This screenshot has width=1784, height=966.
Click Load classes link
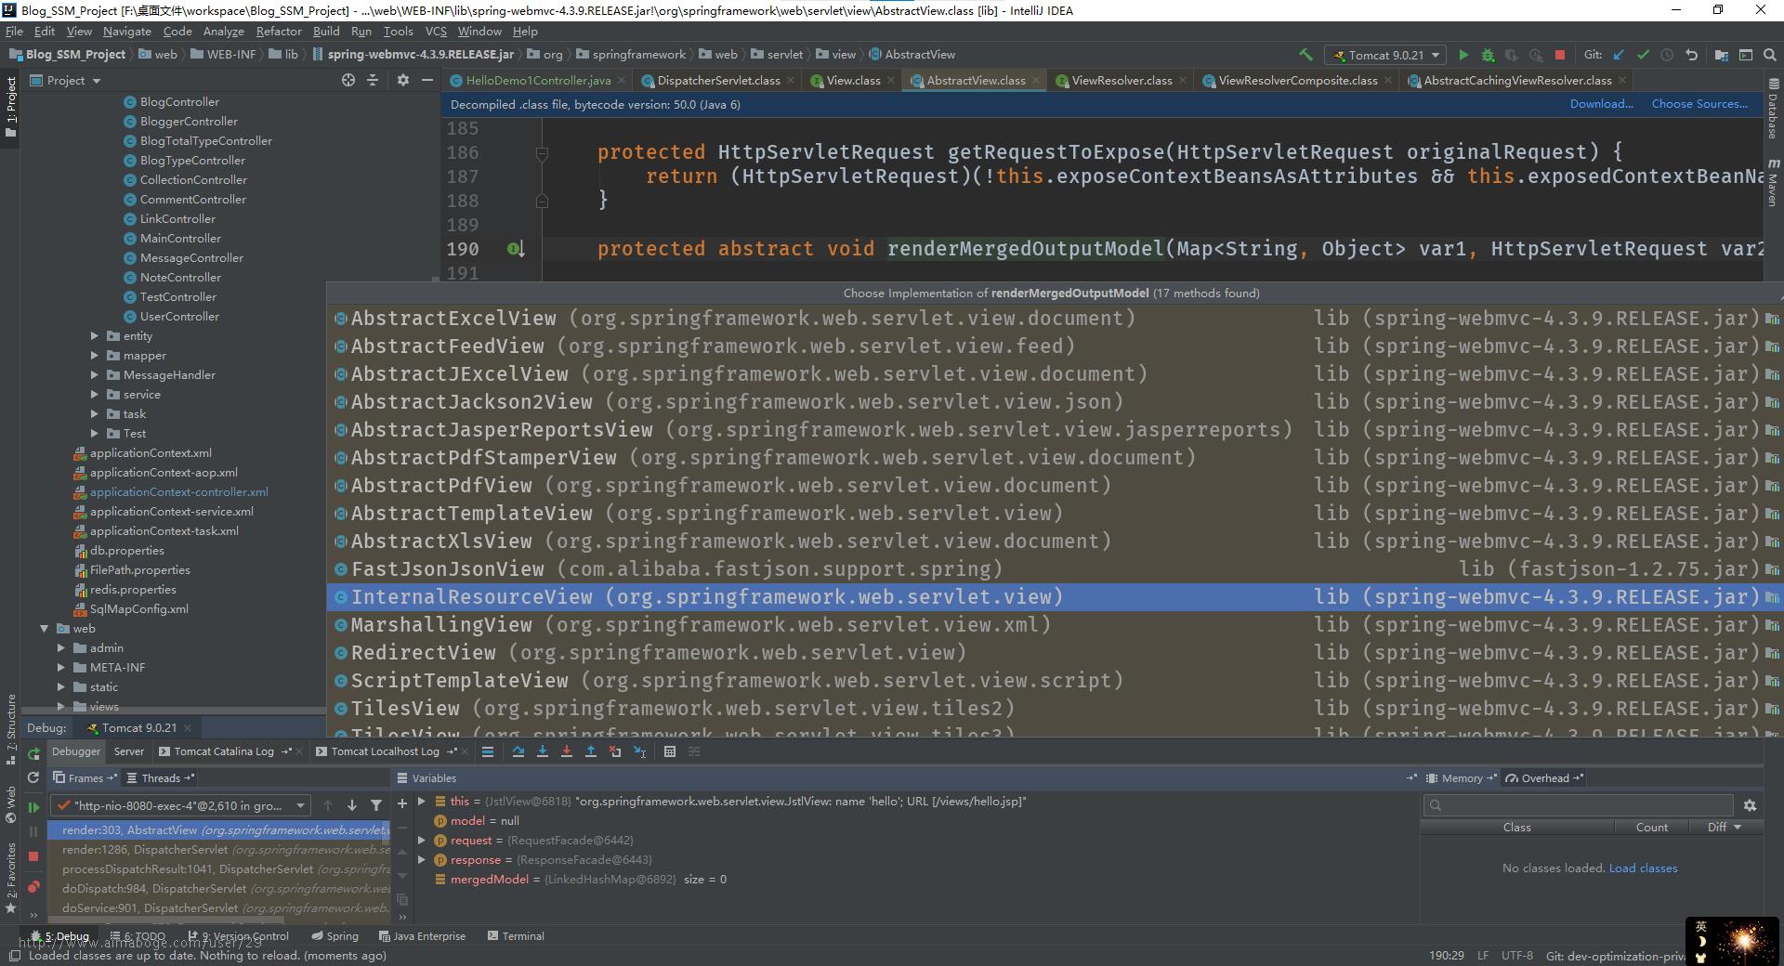click(x=1643, y=868)
